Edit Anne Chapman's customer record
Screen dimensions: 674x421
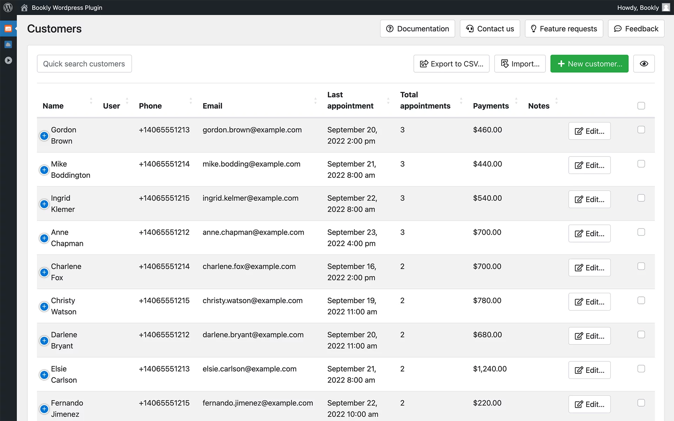click(x=589, y=233)
